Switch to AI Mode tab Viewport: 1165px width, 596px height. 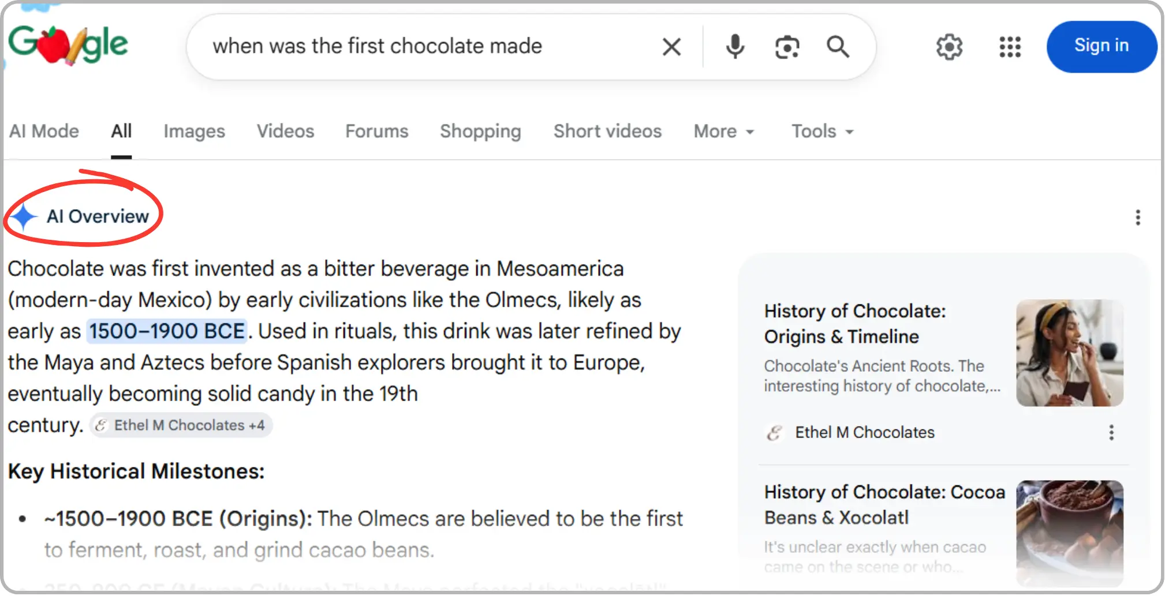click(44, 131)
